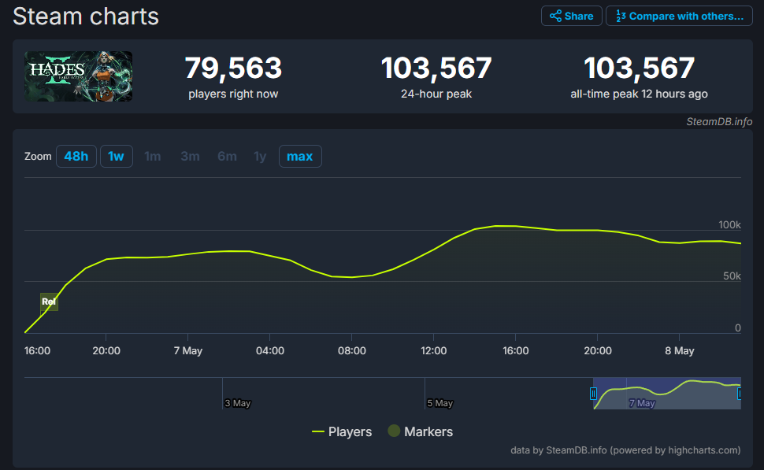Select the 1w zoom range

[x=116, y=156]
